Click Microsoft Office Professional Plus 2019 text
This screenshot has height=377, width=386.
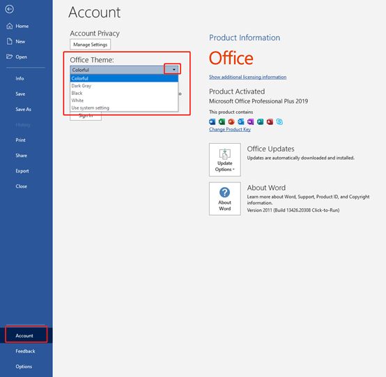tap(258, 101)
